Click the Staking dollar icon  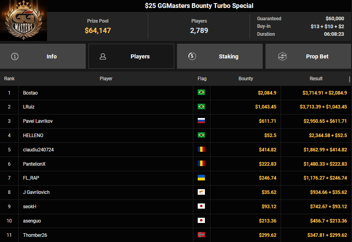(x=192, y=56)
